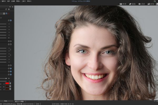Open dropdown beside the bottom dark brown swatch
Screen dimensions: 158x105
tap(10, 89)
